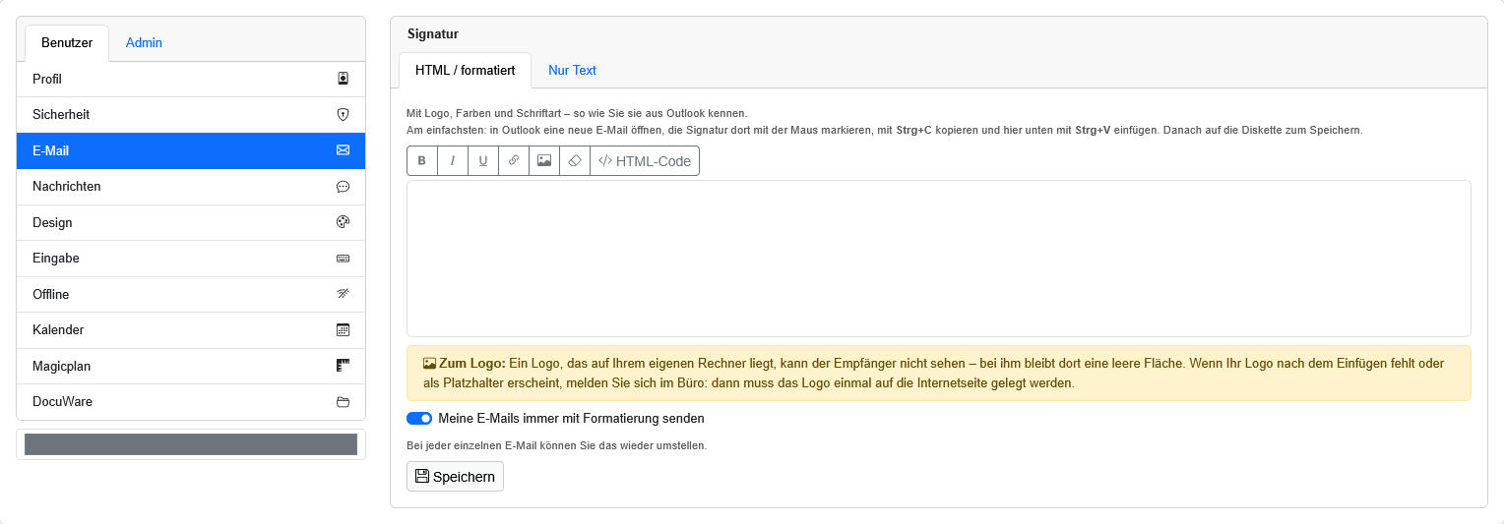Open the Eingabe settings entry
The width and height of the screenshot is (1504, 524).
[191, 258]
